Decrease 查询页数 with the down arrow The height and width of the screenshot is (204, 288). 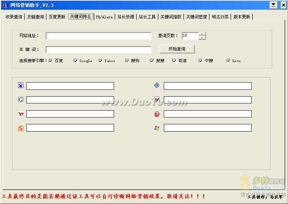point(202,37)
